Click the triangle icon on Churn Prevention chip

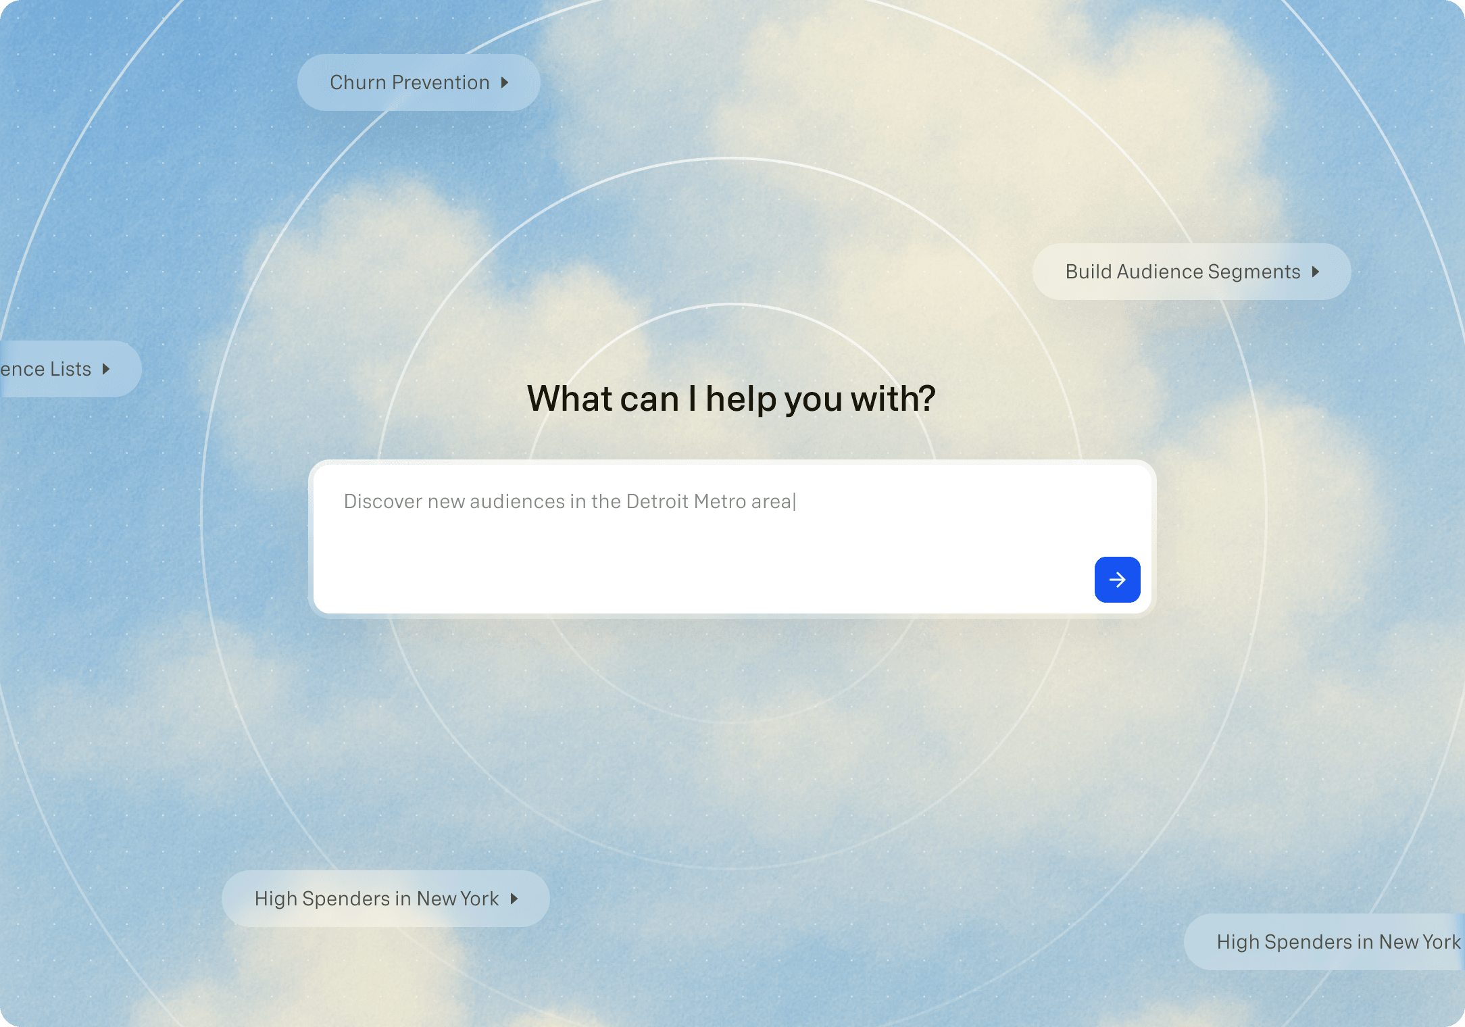coord(505,82)
